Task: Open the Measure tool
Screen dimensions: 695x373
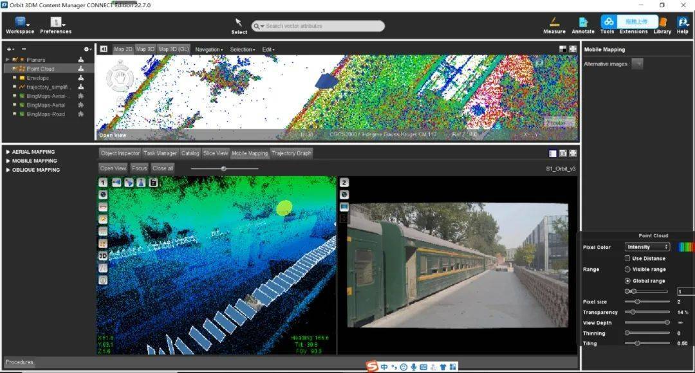Action: pyautogui.click(x=554, y=22)
